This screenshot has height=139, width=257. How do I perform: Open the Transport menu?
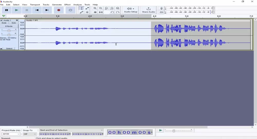pyautogui.click(x=35, y=5)
